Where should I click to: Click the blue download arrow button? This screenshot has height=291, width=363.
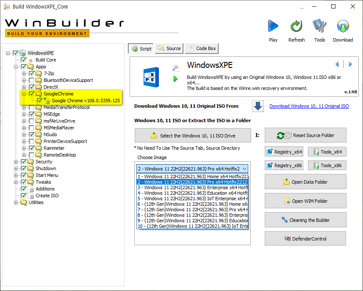258,106
